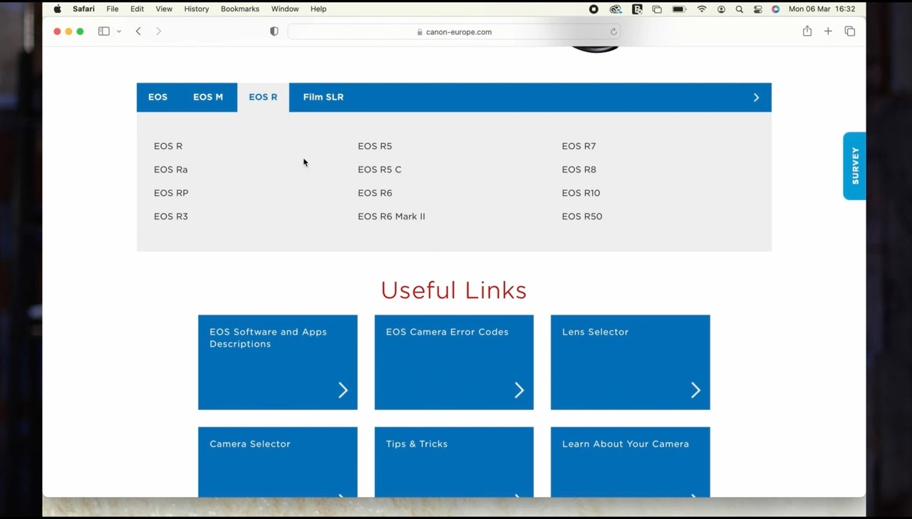Viewport: 912px width, 519px height.
Task: Reload the canon-europe.com page
Action: [x=613, y=31]
